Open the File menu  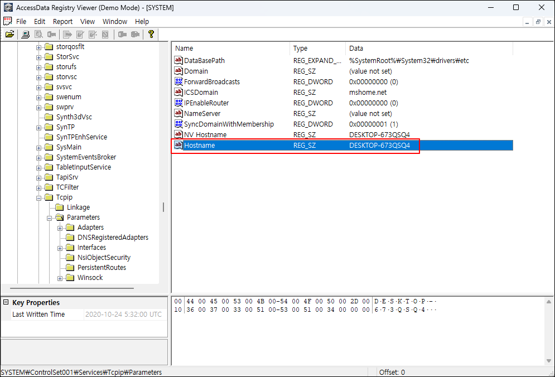coord(21,22)
